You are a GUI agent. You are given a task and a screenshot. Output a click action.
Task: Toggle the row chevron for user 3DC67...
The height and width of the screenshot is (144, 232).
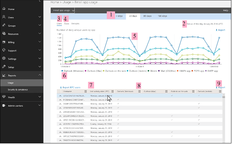pyautogui.click(x=60, y=96)
